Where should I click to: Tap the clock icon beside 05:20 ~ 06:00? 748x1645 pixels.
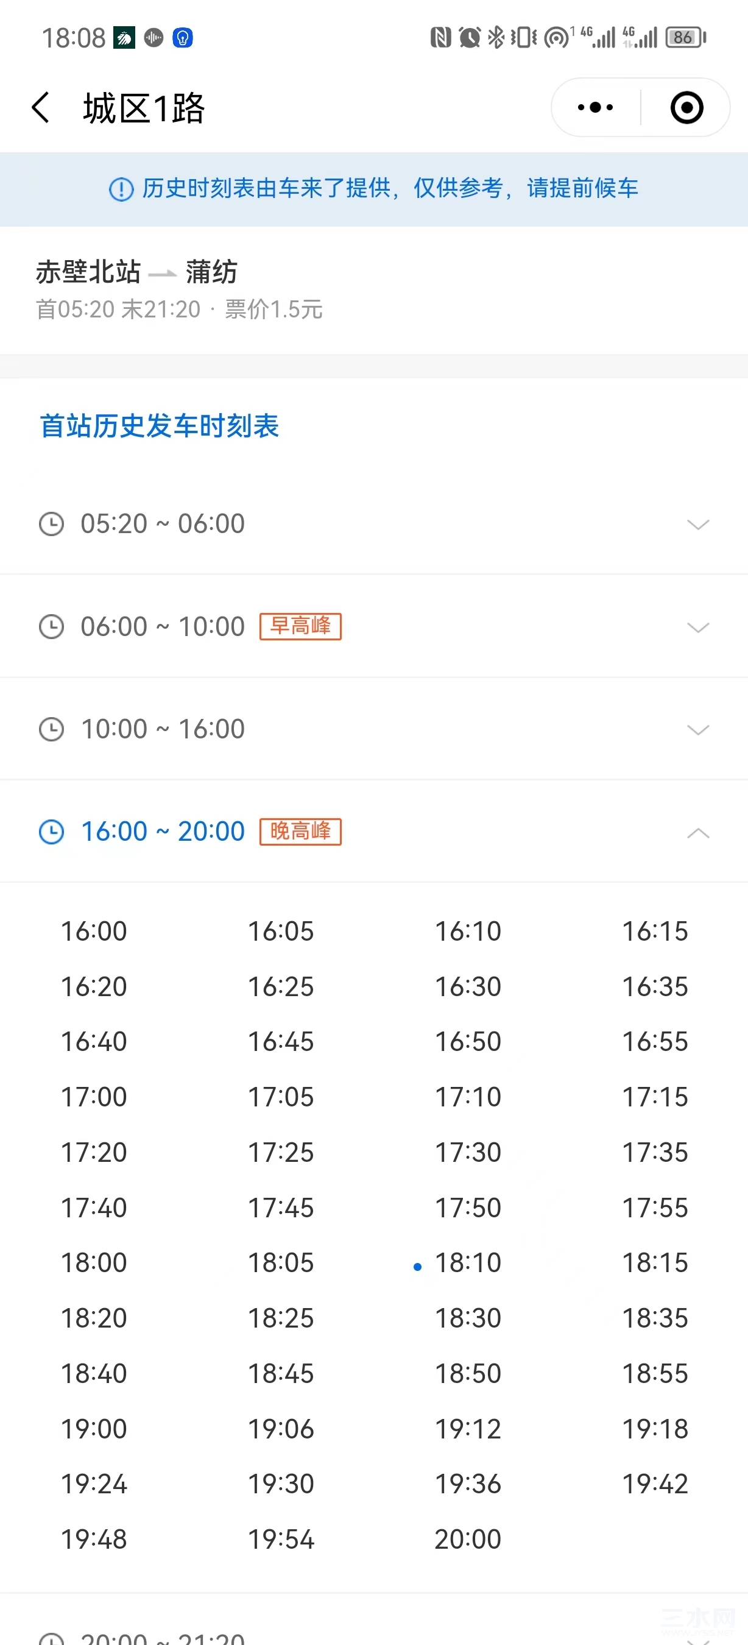[x=51, y=525]
